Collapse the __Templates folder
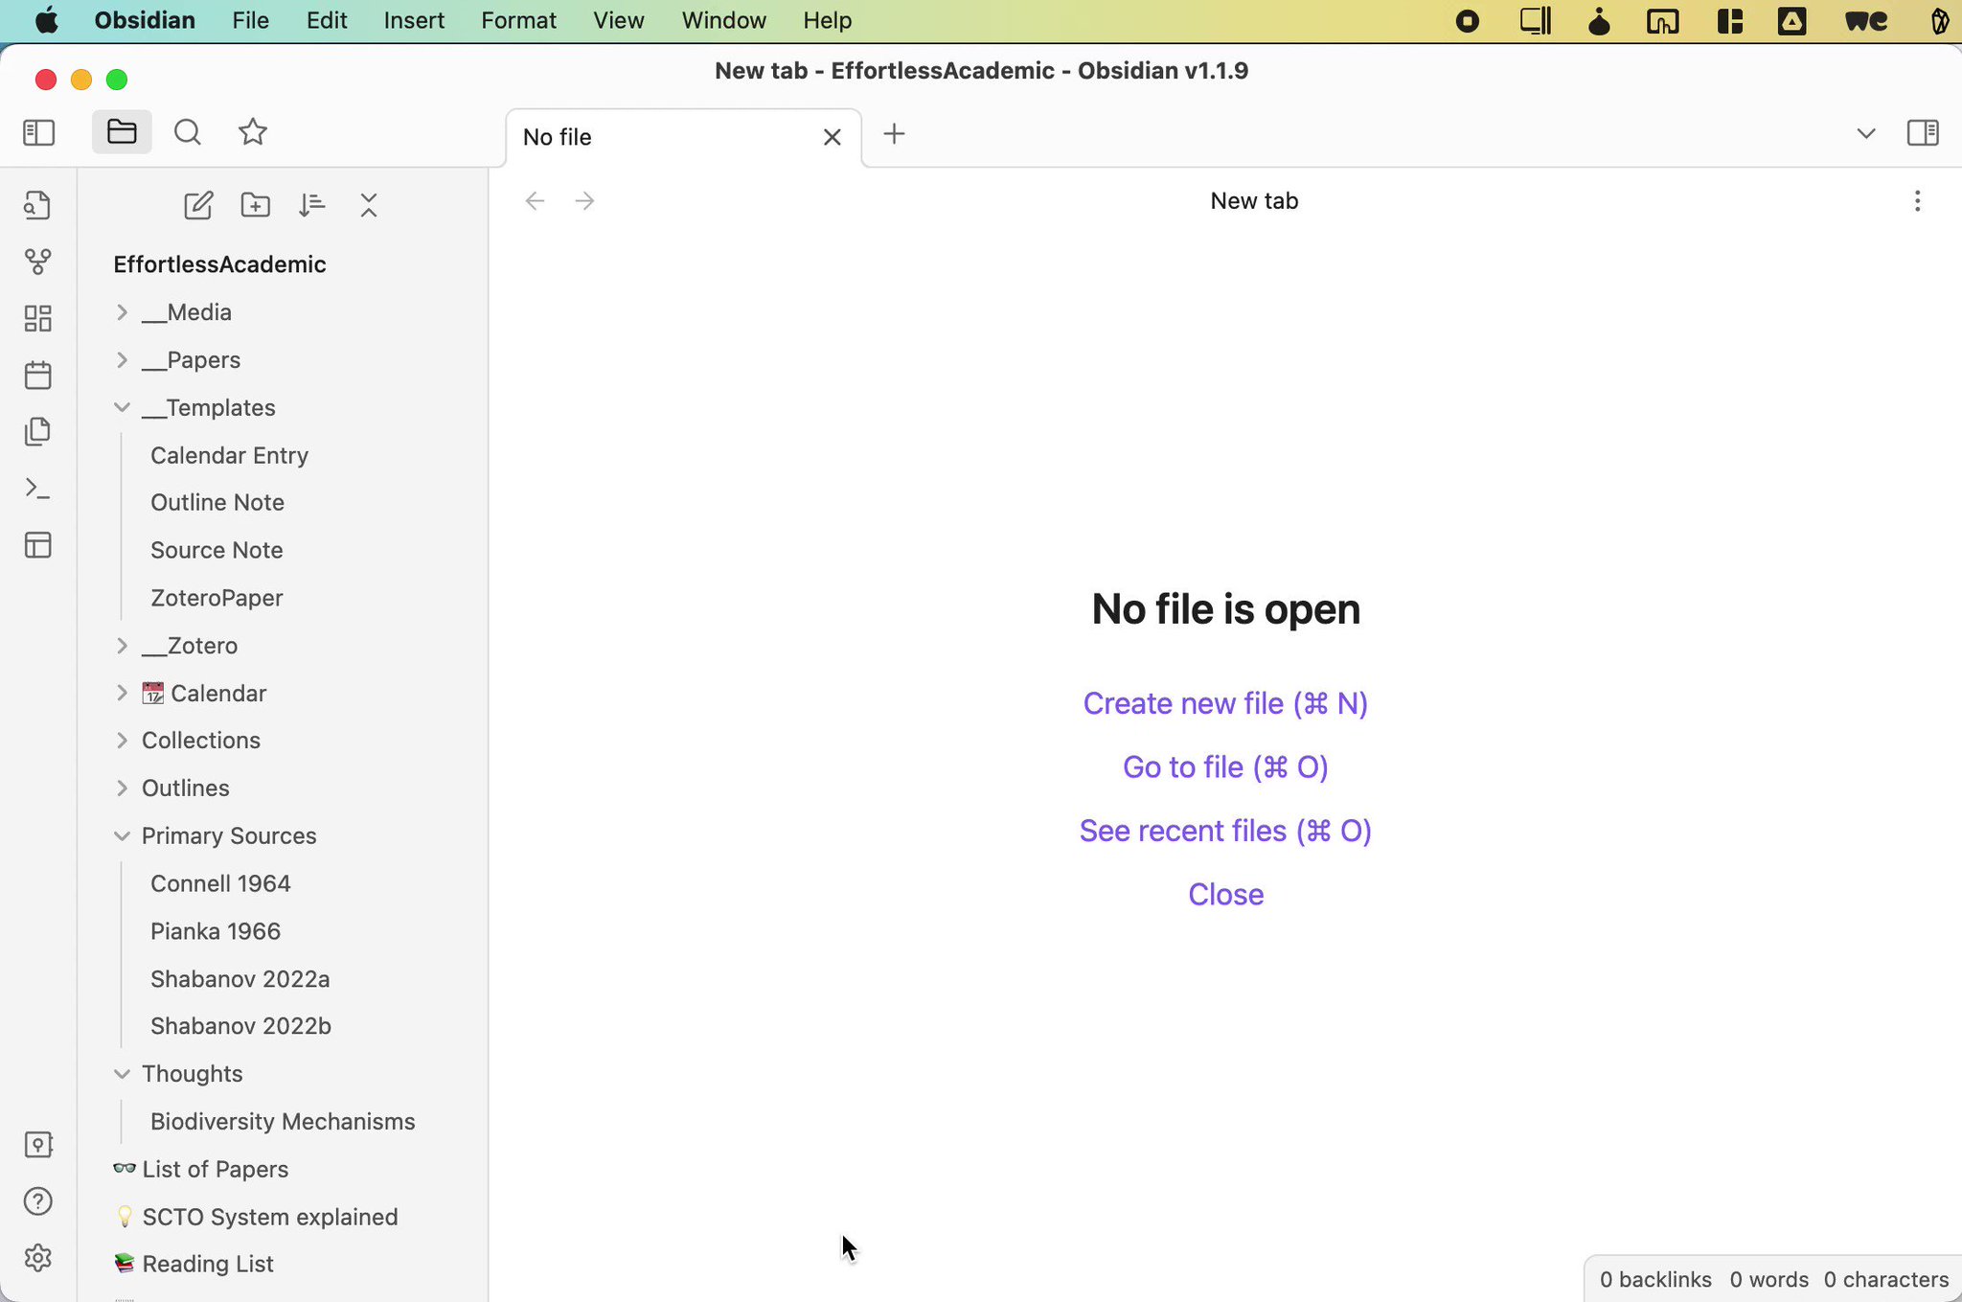 coord(121,407)
